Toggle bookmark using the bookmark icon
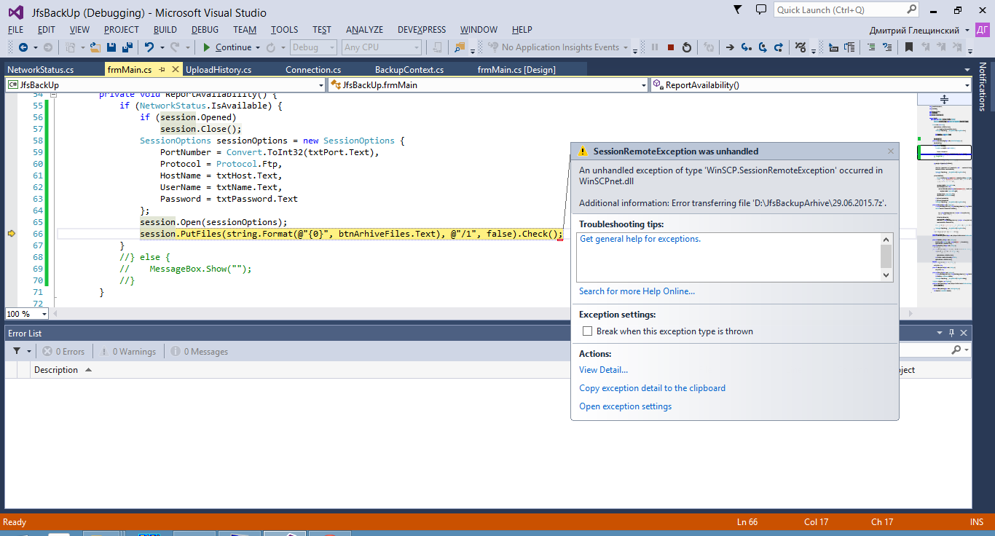 (x=909, y=47)
